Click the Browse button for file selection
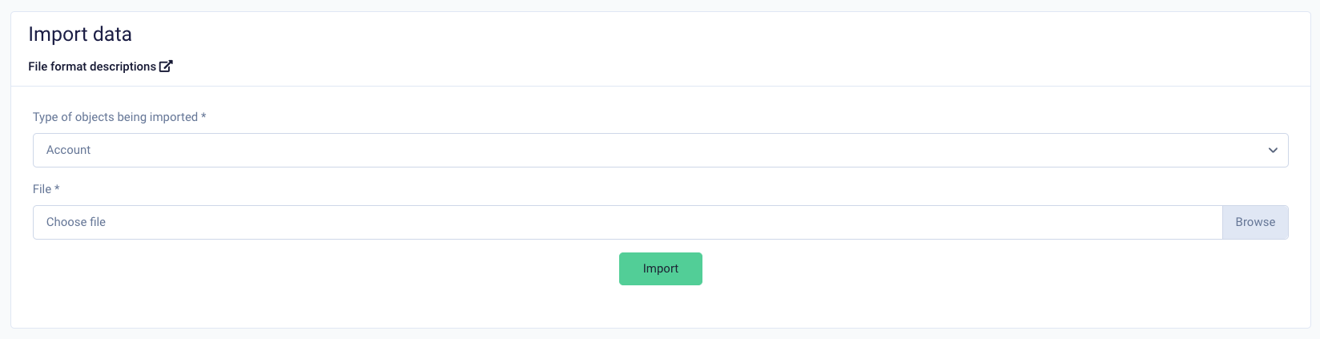 (x=1255, y=222)
